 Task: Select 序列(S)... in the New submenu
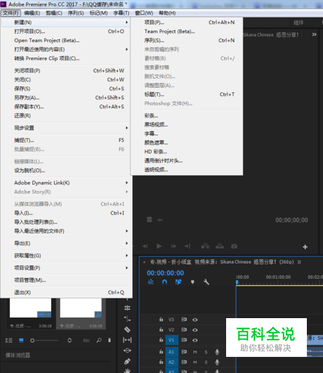pyautogui.click(x=187, y=41)
